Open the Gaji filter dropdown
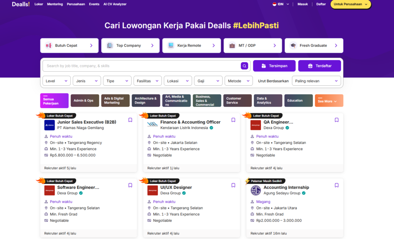 [x=208, y=81]
